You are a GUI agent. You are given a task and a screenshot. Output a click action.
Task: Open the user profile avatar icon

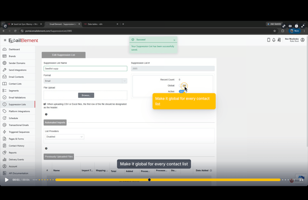(302, 40)
